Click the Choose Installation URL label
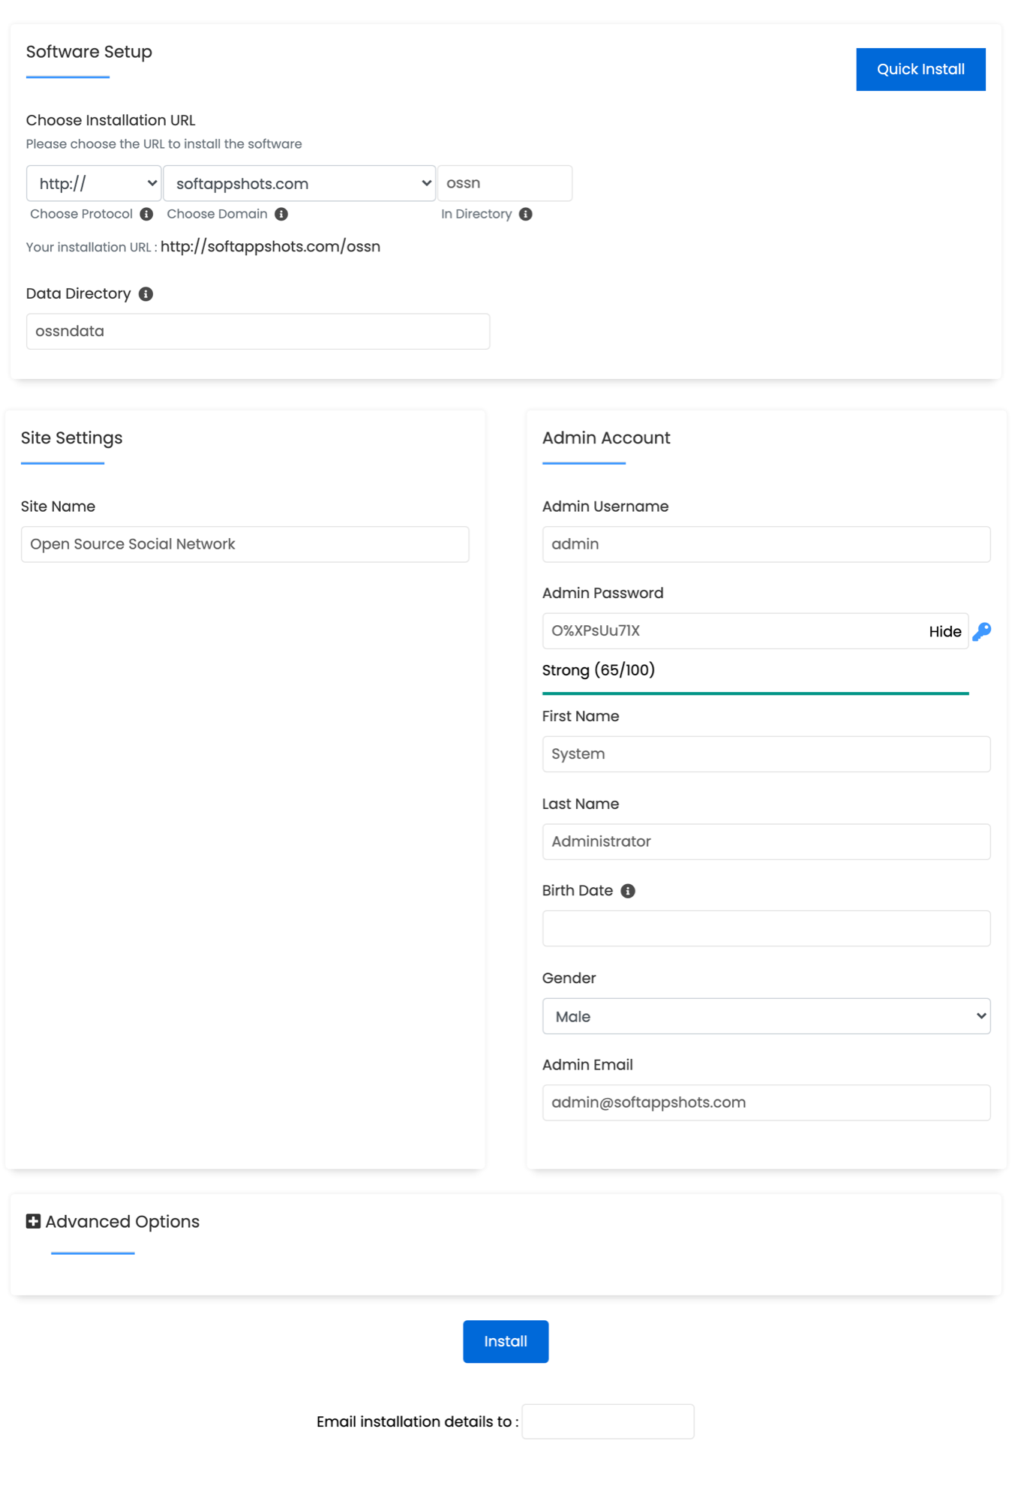1012x1501 pixels. (110, 120)
